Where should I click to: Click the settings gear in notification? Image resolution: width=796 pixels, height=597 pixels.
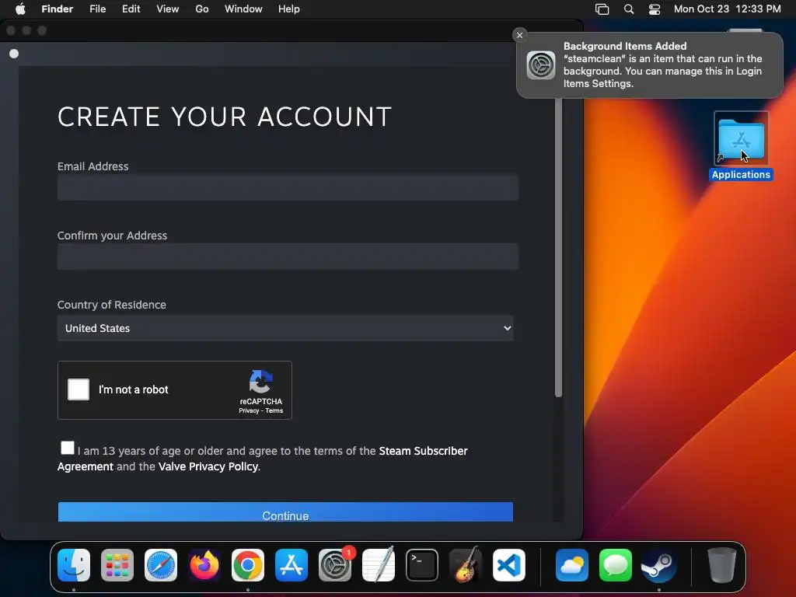coord(541,65)
